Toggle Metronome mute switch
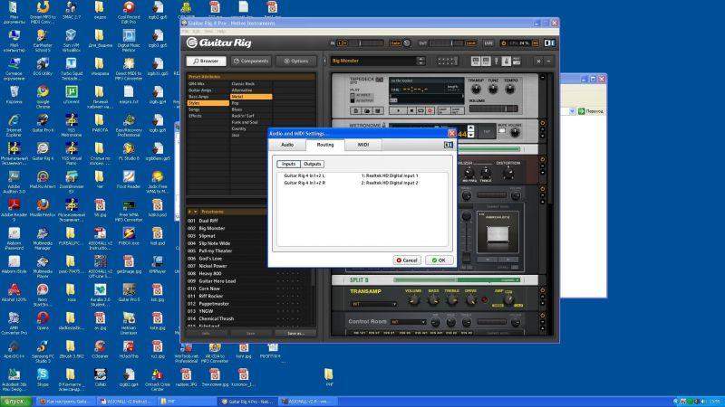The image size is (725, 407). pyautogui.click(x=502, y=131)
